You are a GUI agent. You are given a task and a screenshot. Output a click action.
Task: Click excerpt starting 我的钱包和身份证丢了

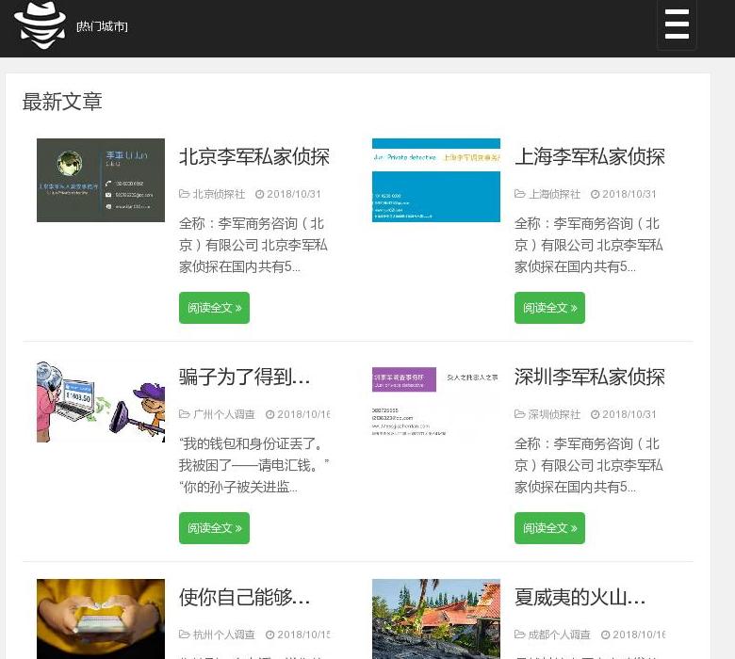click(x=253, y=465)
